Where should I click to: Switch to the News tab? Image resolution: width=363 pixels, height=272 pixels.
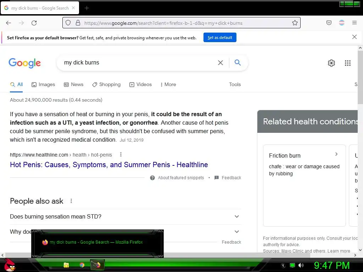point(74,85)
